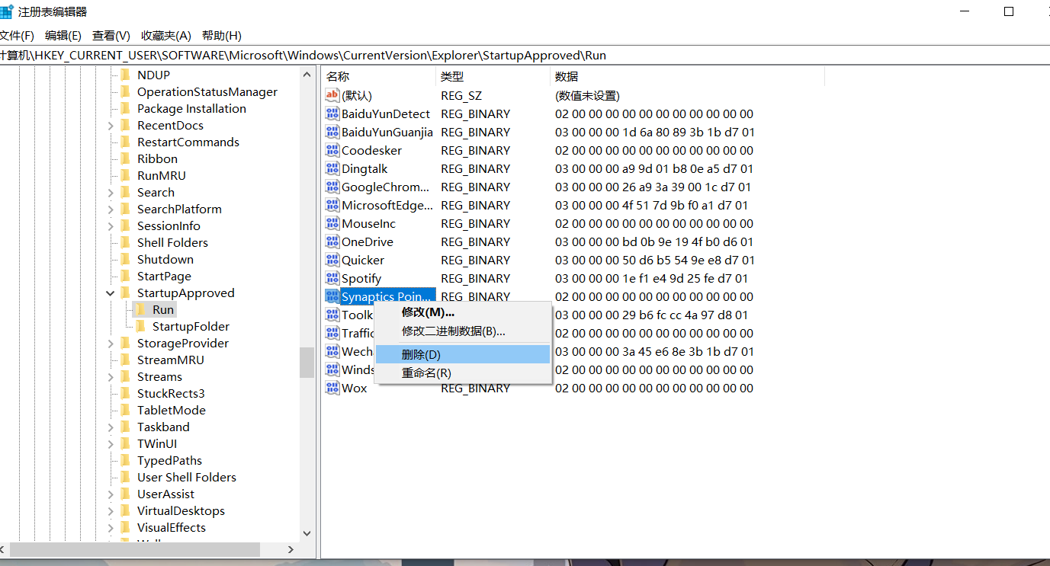1050x566 pixels.
Task: Click the OperationStatusManager folder icon
Action: click(x=125, y=91)
